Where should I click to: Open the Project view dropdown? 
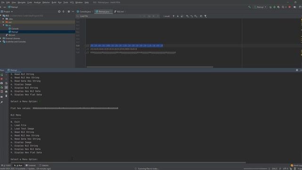coord(7,11)
